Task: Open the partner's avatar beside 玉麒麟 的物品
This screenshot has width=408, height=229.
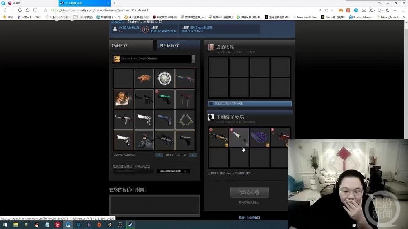Action: coord(211,117)
